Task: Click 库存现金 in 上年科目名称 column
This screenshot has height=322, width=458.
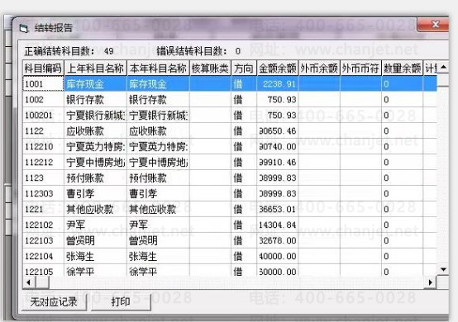Action: click(x=96, y=84)
